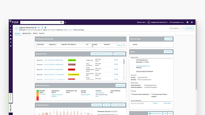Open the Resources side tab
The height and width of the screenshot is (115, 205).
pos(11,98)
